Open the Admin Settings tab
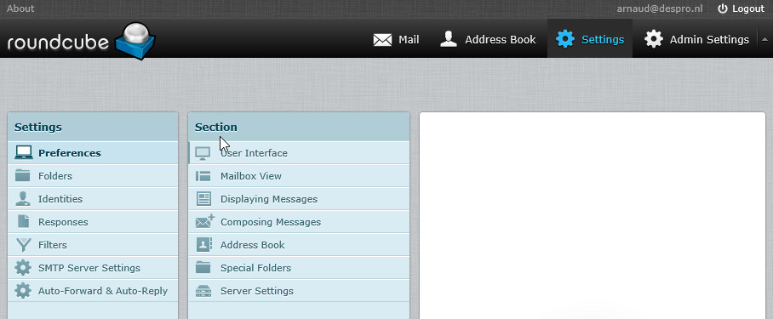 696,39
